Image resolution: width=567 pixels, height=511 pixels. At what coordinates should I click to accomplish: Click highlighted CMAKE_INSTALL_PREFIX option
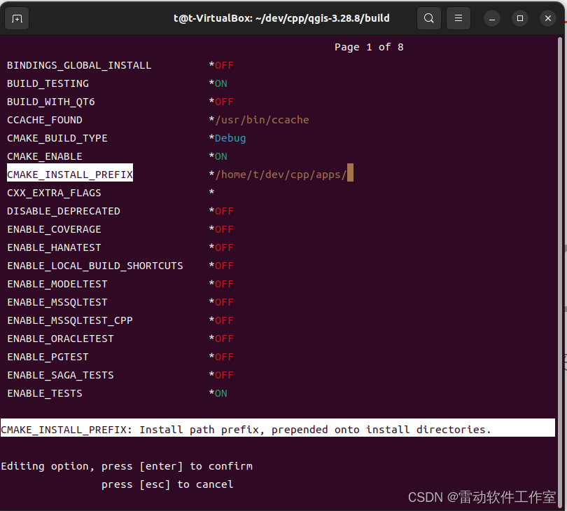tap(70, 172)
